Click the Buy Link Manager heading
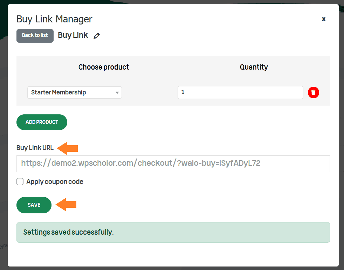Image resolution: width=344 pixels, height=270 pixels. [x=54, y=19]
